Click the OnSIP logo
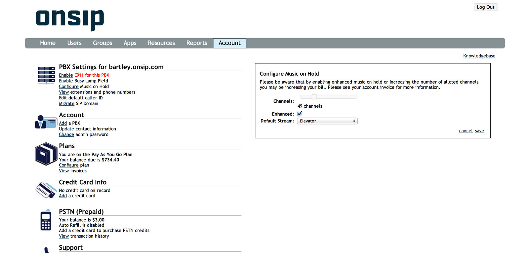The width and height of the screenshot is (529, 253). tap(70, 19)
